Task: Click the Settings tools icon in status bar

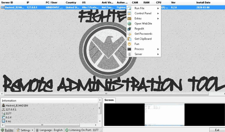Action: [18, 130]
